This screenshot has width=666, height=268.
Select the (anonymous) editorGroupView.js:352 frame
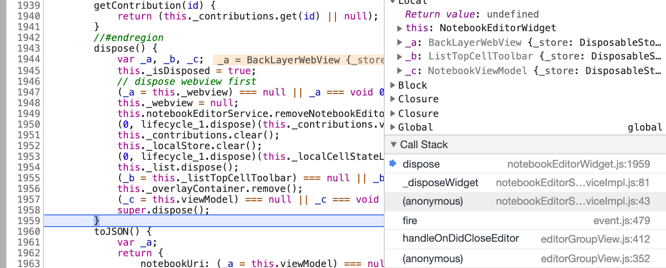(525, 259)
